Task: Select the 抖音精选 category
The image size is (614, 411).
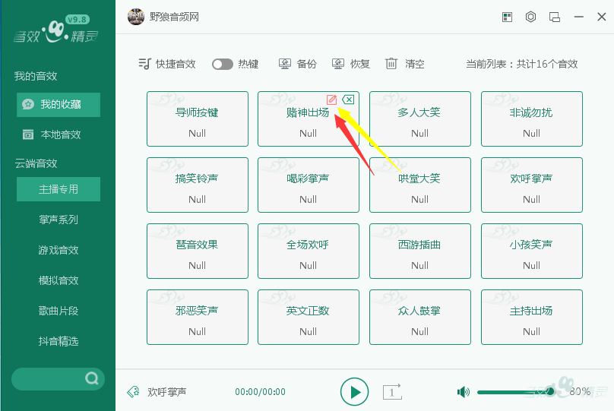Action: 59,341
